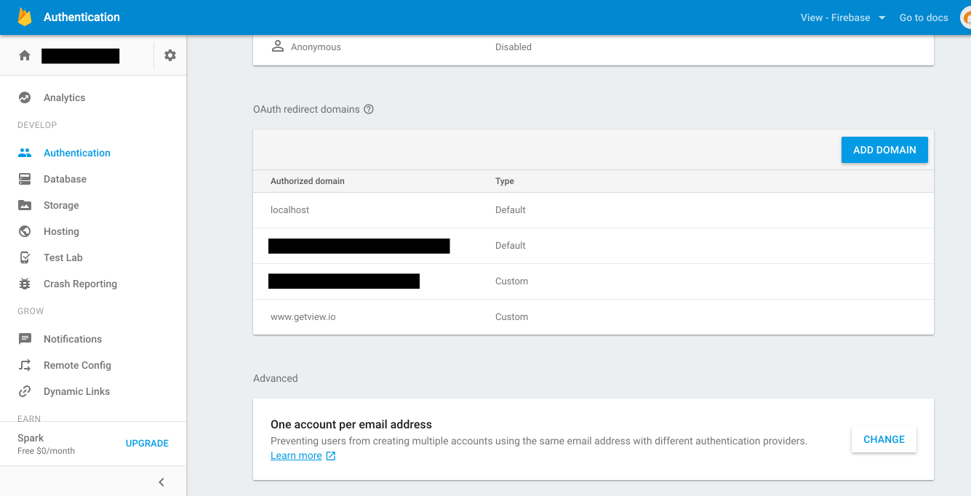Click the OAuth redirect domains help icon
This screenshot has height=496, width=971.
[369, 109]
